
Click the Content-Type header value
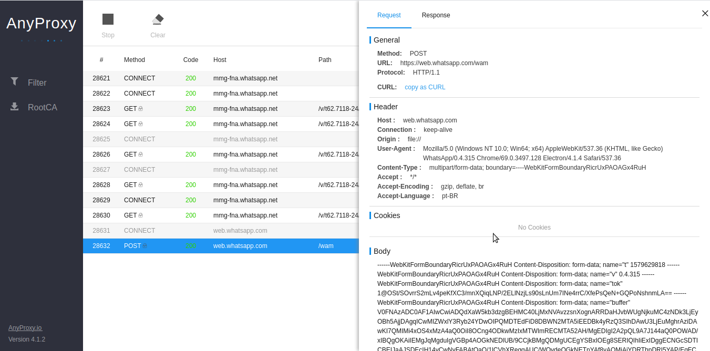(538, 168)
